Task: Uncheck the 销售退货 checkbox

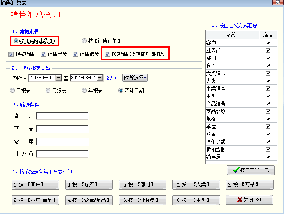Action: 75,54
